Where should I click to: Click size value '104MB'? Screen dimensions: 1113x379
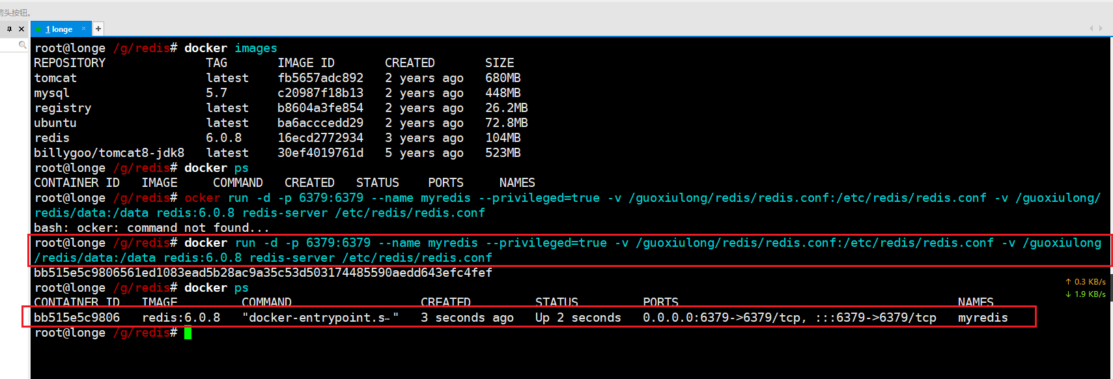pyautogui.click(x=503, y=138)
